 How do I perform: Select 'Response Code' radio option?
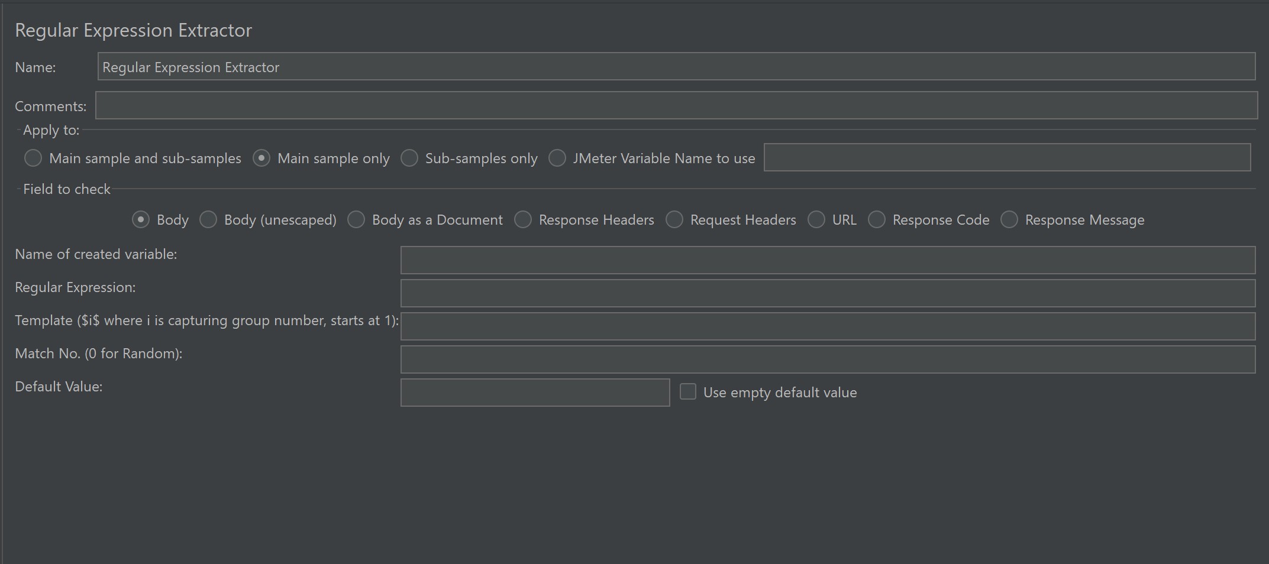click(x=877, y=219)
